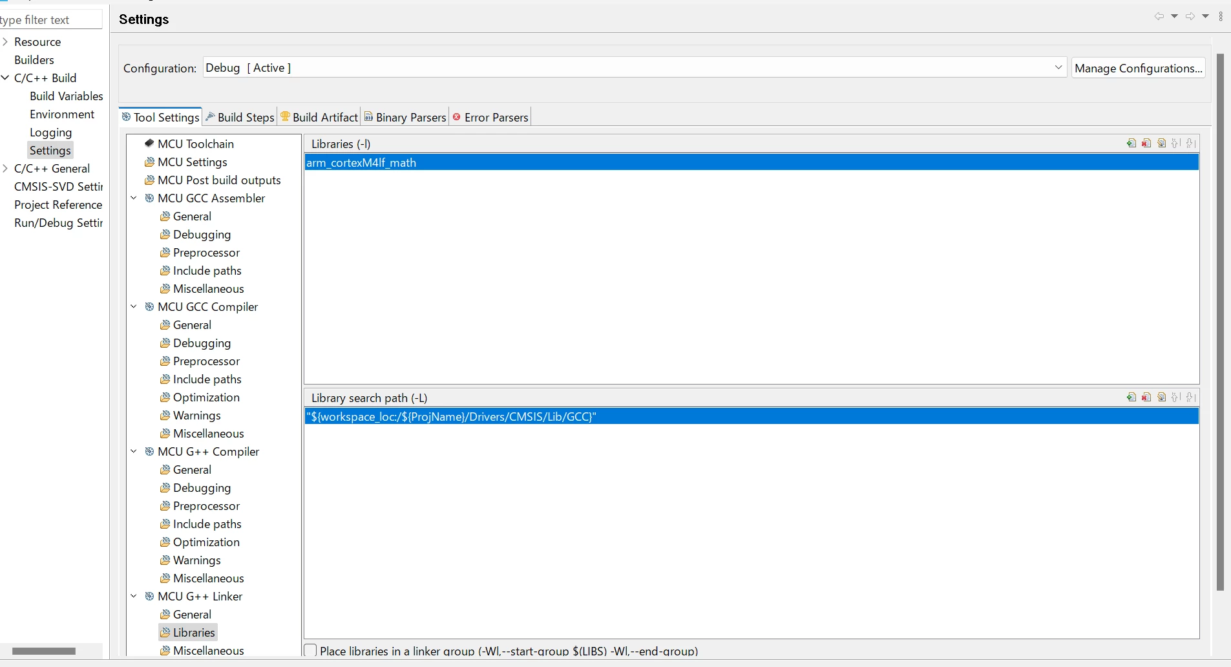The height and width of the screenshot is (667, 1231).
Task: Open the CMSIS-SVD Settings page
Action: [58, 187]
